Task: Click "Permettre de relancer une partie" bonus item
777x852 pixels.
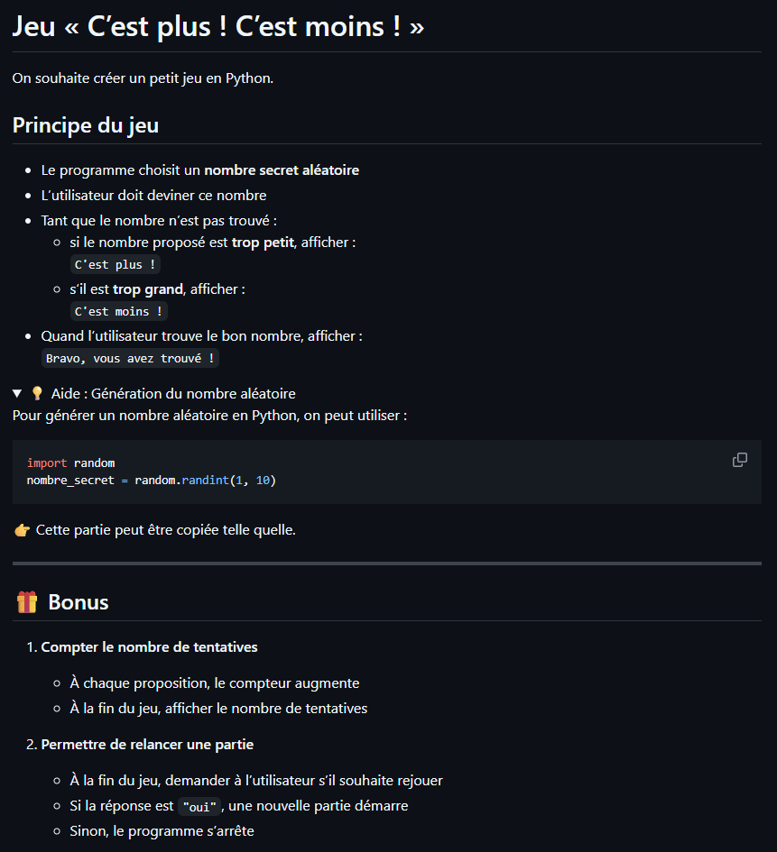Action: pos(147,744)
